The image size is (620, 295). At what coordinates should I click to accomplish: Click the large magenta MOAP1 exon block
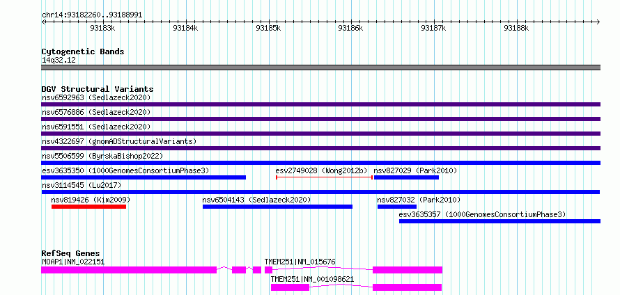tap(129, 270)
